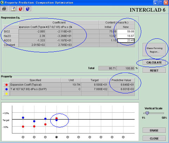Select the SiO2 row label
This screenshot has width=169, height=143.
point(11,31)
